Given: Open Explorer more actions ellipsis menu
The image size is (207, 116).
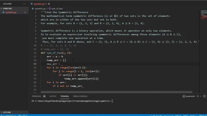Looking at the screenshot, I should (25, 4).
